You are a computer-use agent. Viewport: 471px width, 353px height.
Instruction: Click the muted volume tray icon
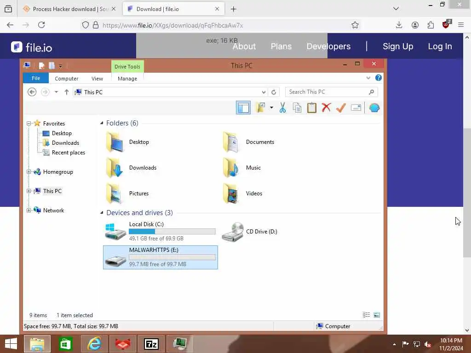point(428,344)
